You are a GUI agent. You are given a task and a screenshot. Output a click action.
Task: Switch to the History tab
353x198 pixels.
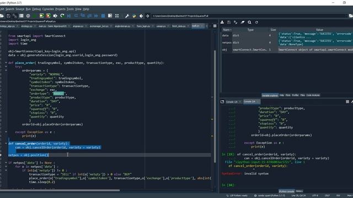(x=299, y=191)
